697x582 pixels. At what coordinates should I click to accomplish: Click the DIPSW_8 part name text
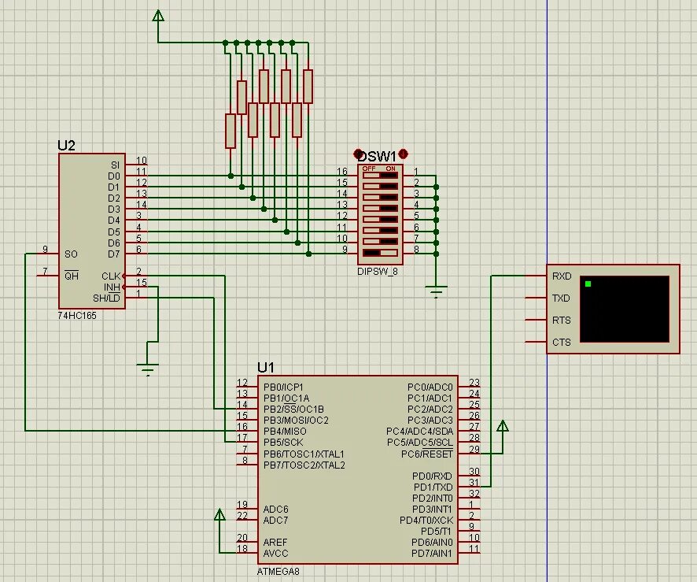pos(378,272)
